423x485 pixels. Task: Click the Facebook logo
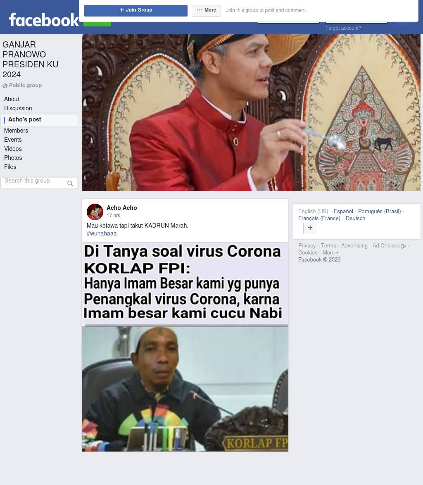pos(44,19)
